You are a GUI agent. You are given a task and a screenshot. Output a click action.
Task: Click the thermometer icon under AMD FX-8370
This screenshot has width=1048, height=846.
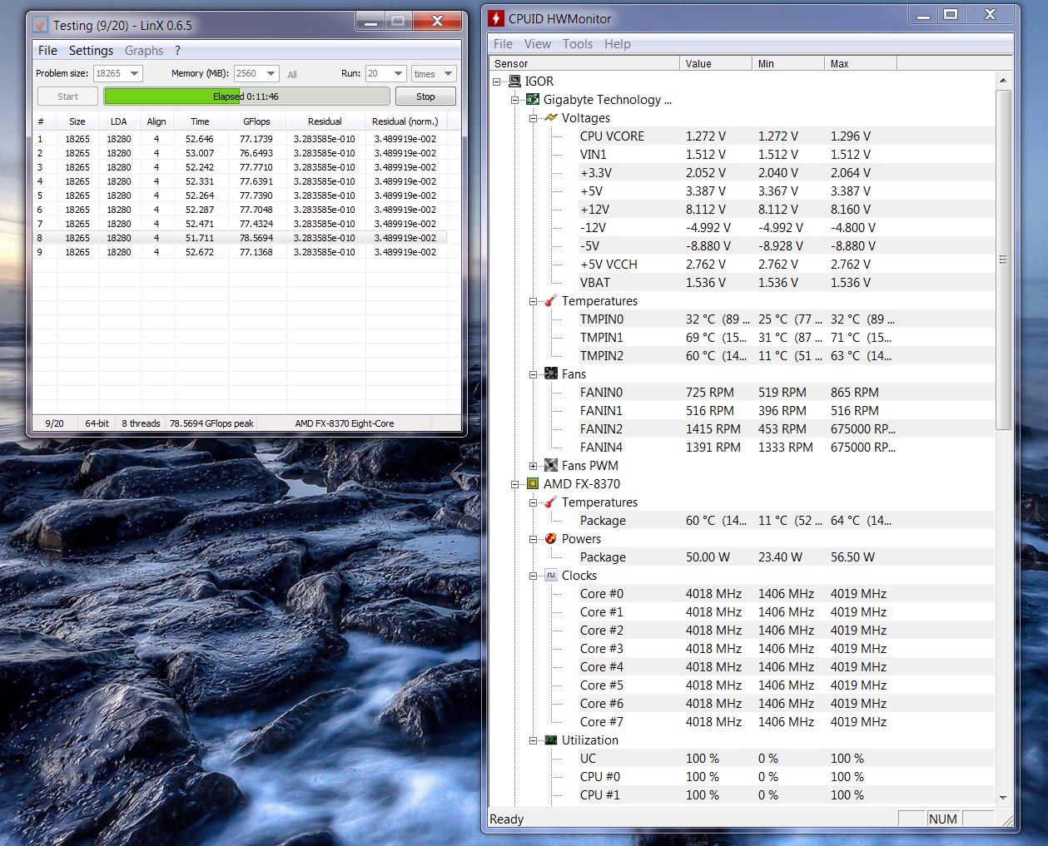point(551,502)
